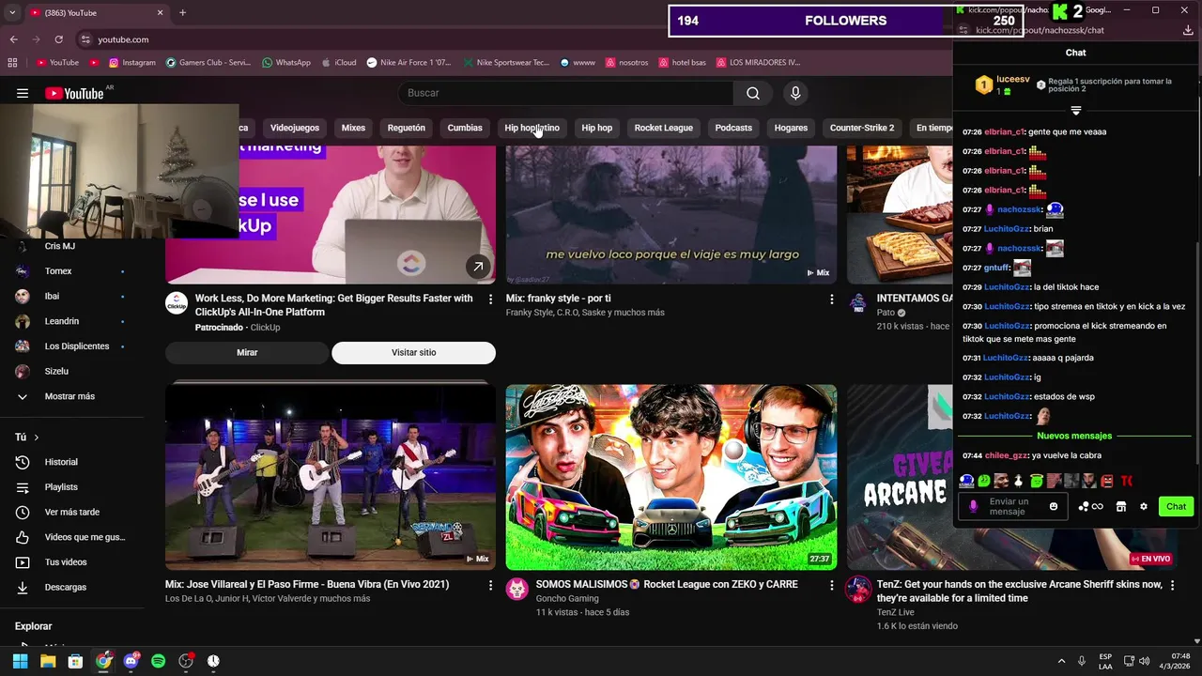Open the Rocket League ZEKO y CARRE thumbnail
The width and height of the screenshot is (1202, 676).
[670, 477]
